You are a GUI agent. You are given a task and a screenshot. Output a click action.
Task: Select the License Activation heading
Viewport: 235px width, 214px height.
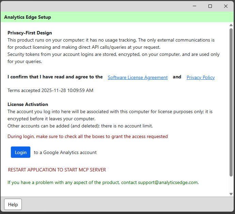pyautogui.click(x=28, y=104)
